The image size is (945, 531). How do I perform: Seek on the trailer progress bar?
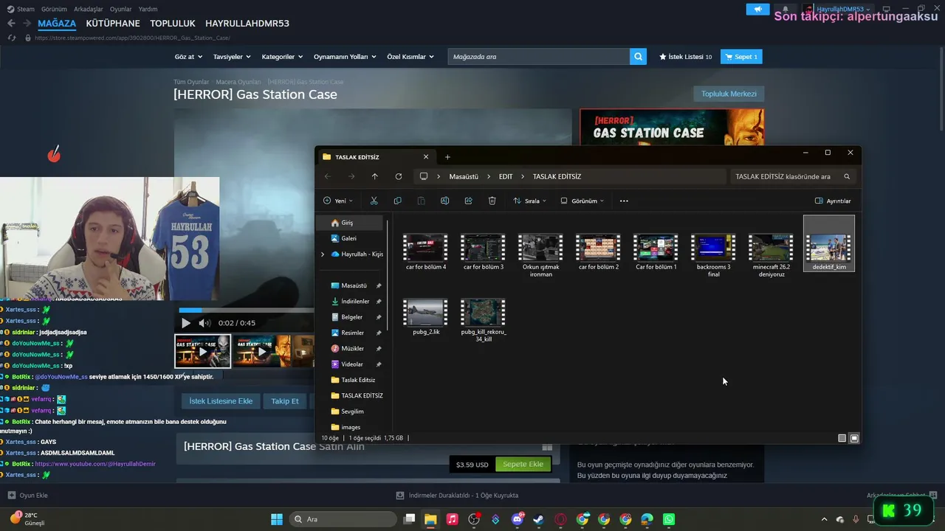[247, 310]
